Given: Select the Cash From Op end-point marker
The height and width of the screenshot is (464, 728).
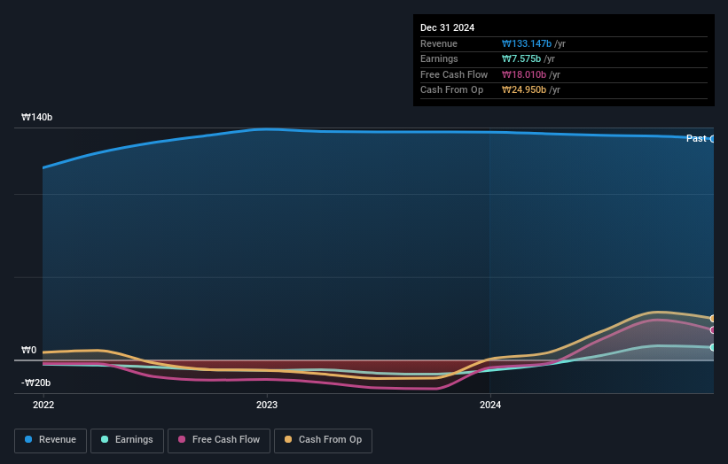Looking at the screenshot, I should coord(713,319).
